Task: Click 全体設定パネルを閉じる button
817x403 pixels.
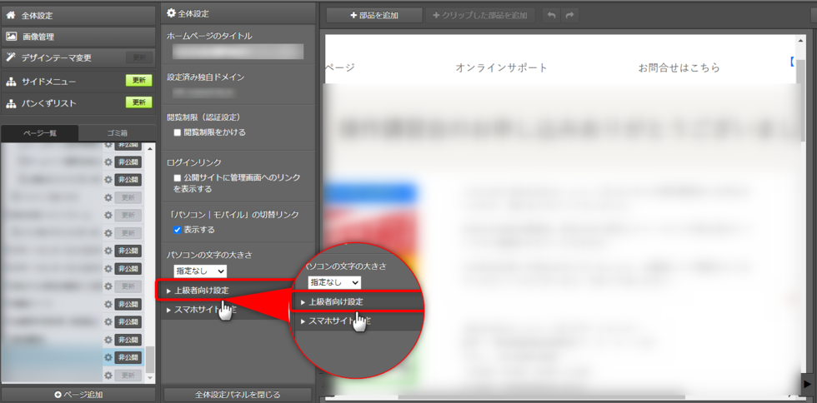Action: point(238,395)
